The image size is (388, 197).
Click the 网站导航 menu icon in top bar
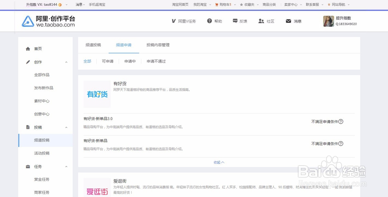point(329,4)
